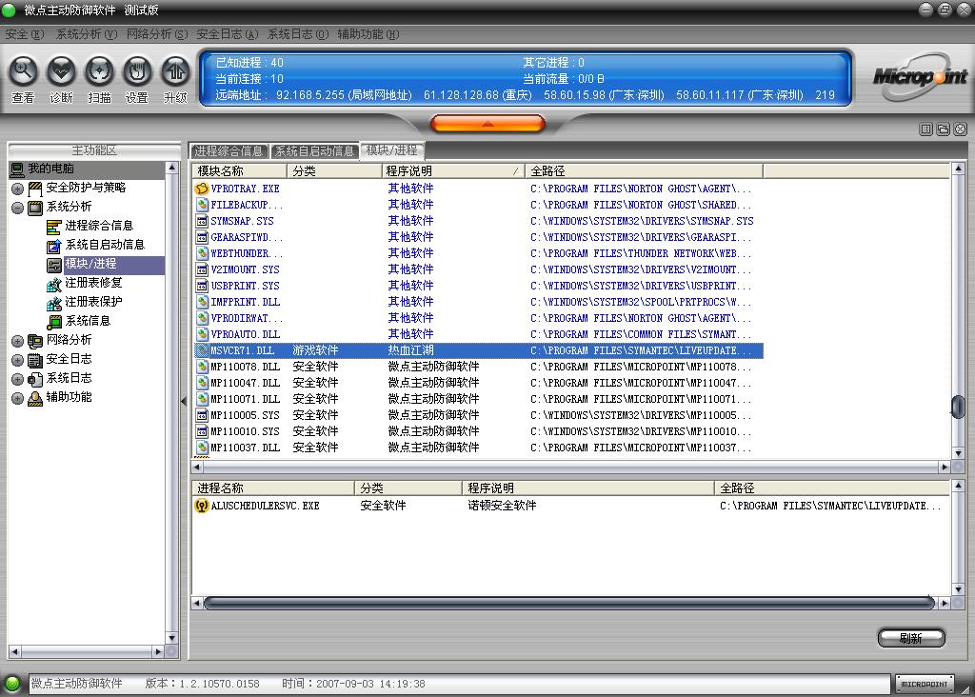Open the 系统分析(V) menu
975x697 pixels.
[87, 34]
